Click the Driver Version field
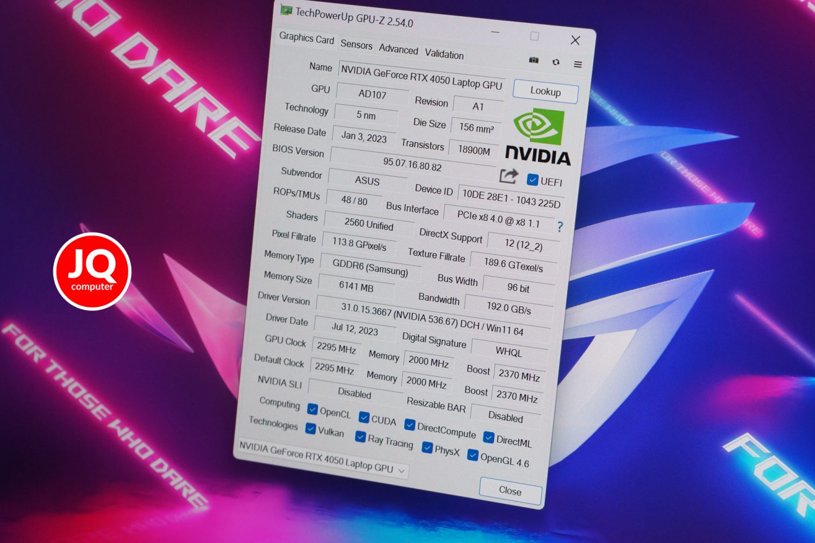Screen dimensions: 815x543 click(x=432, y=319)
